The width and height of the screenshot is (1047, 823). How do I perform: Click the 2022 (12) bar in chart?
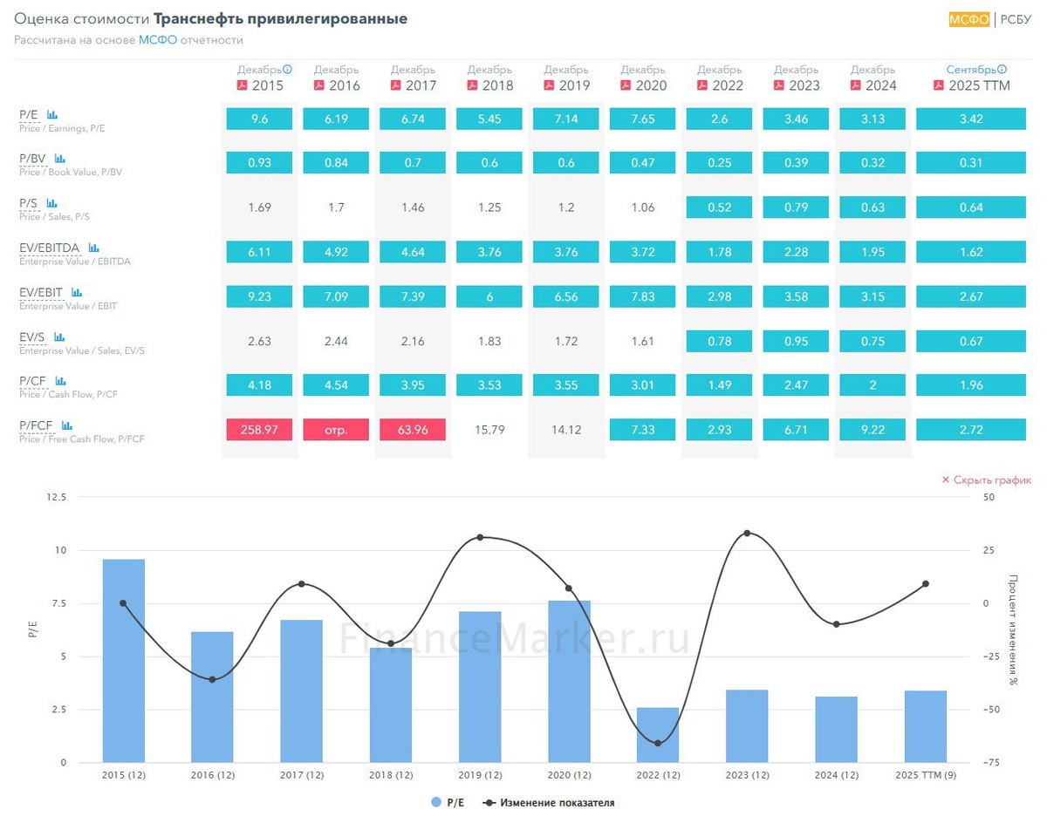(x=658, y=735)
